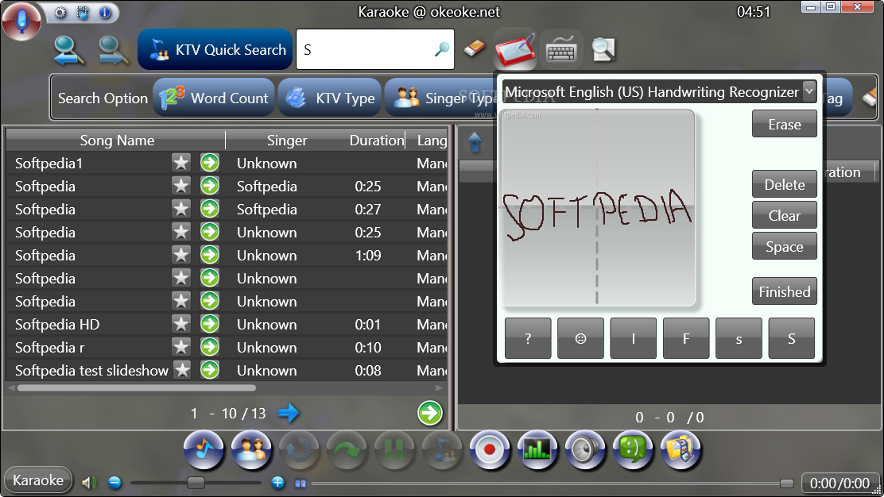Toggle favorite star for Softpedia test slideshow

coord(181,370)
